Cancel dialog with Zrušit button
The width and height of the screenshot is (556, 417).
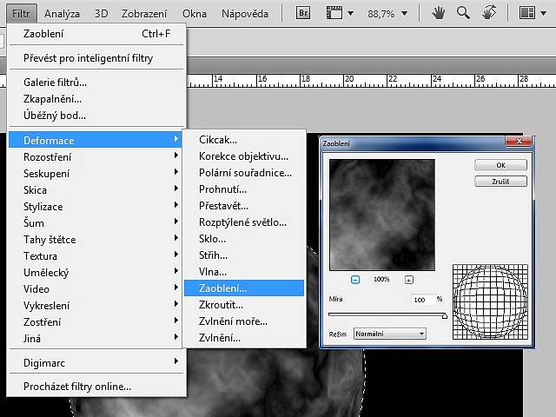point(500,182)
